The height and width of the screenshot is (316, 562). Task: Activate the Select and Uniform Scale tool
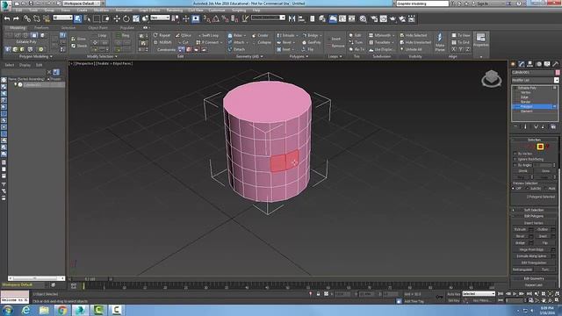pyautogui.click(x=136, y=18)
